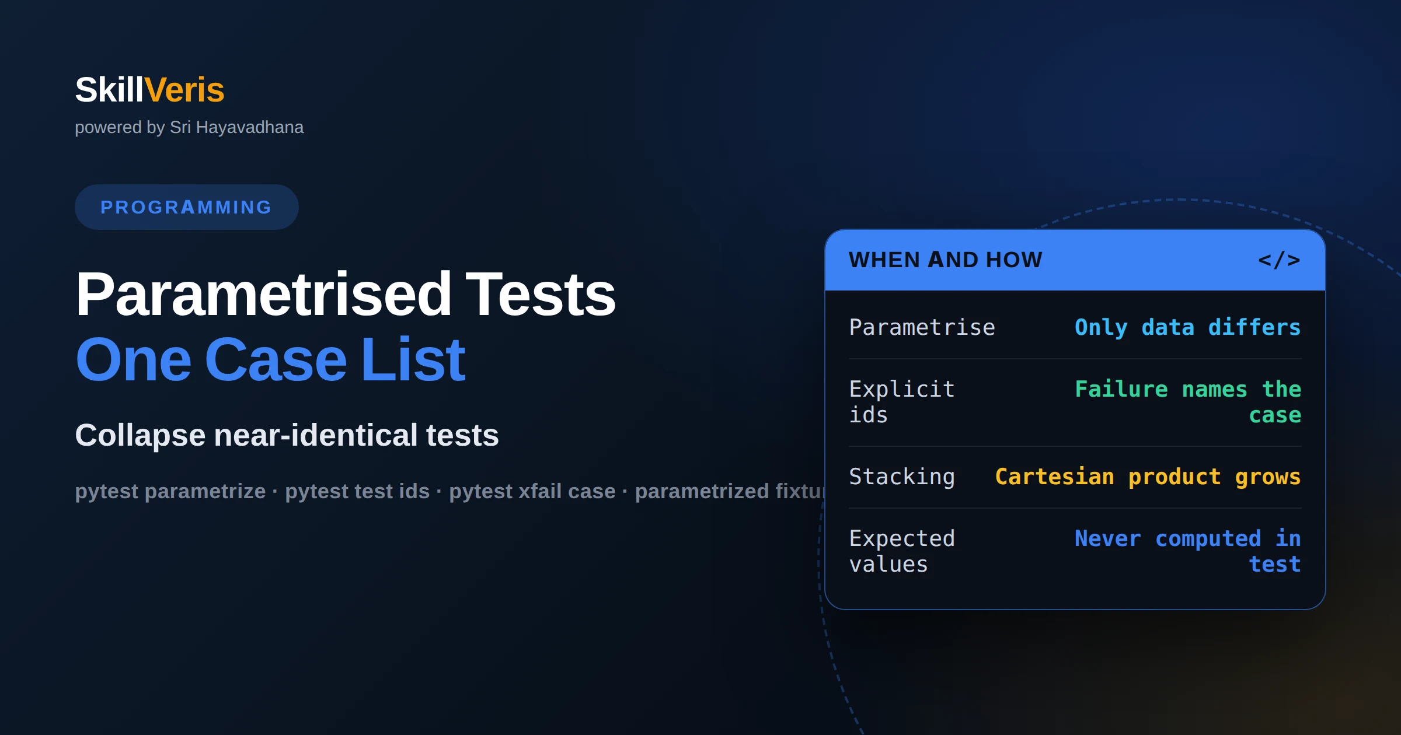The image size is (1401, 735).
Task: Click Failure names the case text
Action: click(1187, 402)
